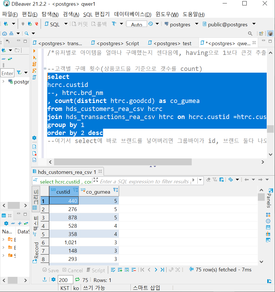
Task: Execute statement in new tab icon
Action: tap(34, 57)
